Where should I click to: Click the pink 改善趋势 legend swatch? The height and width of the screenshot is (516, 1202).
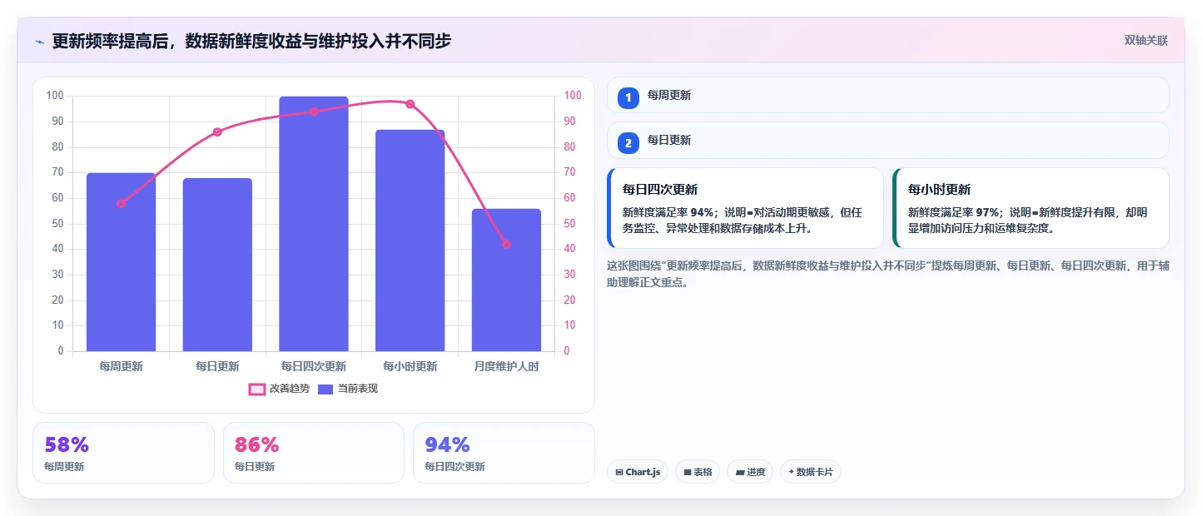click(x=256, y=389)
